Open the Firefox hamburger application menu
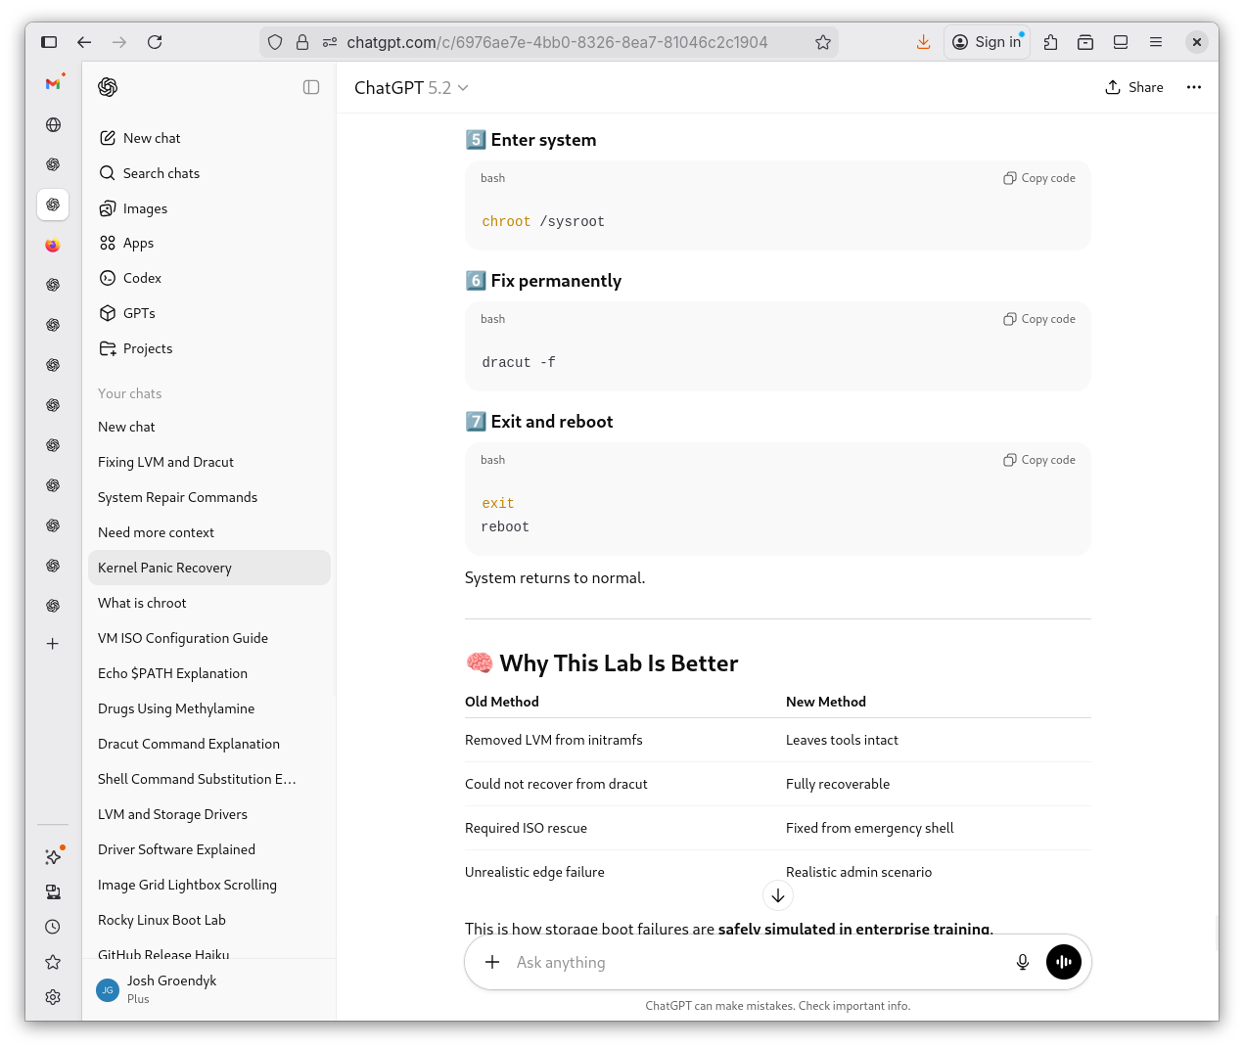1244x1049 pixels. 1156,42
